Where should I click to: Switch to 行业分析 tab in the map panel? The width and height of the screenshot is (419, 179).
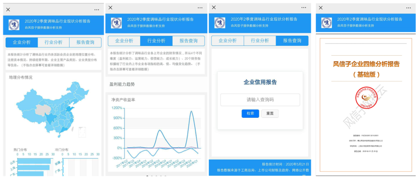coord(54,43)
